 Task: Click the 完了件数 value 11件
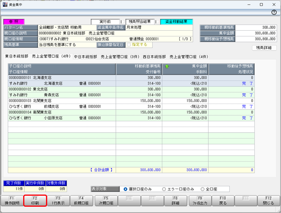point(14,189)
